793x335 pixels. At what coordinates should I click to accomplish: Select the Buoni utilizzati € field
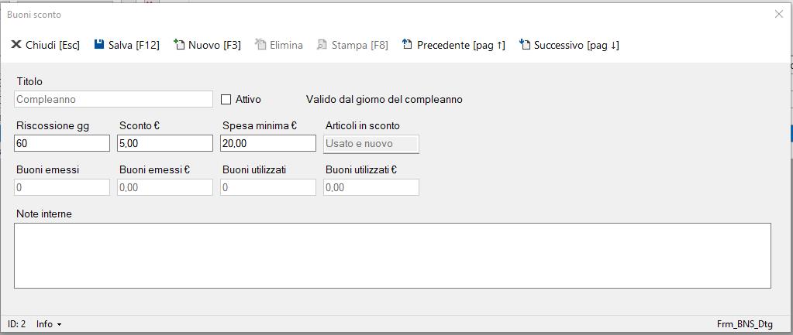tap(371, 187)
